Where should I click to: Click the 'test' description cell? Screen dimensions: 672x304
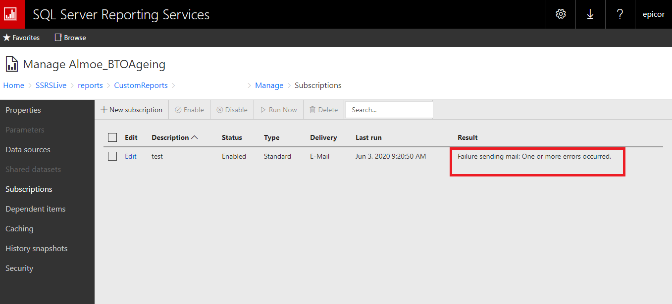pyautogui.click(x=157, y=156)
